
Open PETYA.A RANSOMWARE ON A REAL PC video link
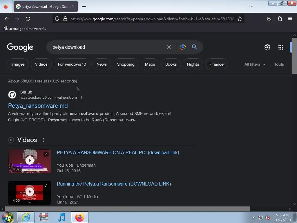(118, 153)
